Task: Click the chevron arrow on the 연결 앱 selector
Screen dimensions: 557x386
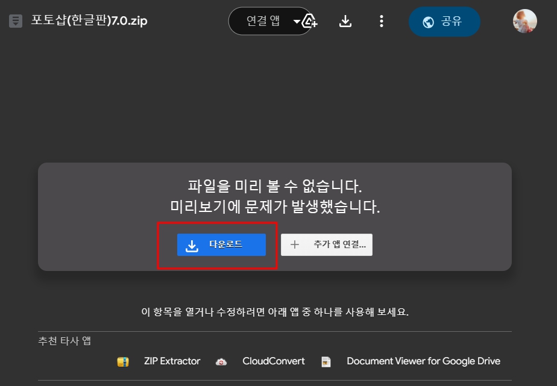Action: pyautogui.click(x=298, y=20)
